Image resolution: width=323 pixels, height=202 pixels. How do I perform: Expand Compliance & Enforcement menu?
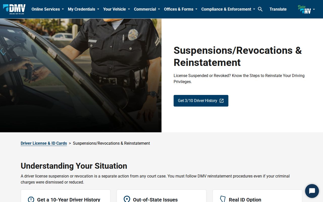pos(228,9)
